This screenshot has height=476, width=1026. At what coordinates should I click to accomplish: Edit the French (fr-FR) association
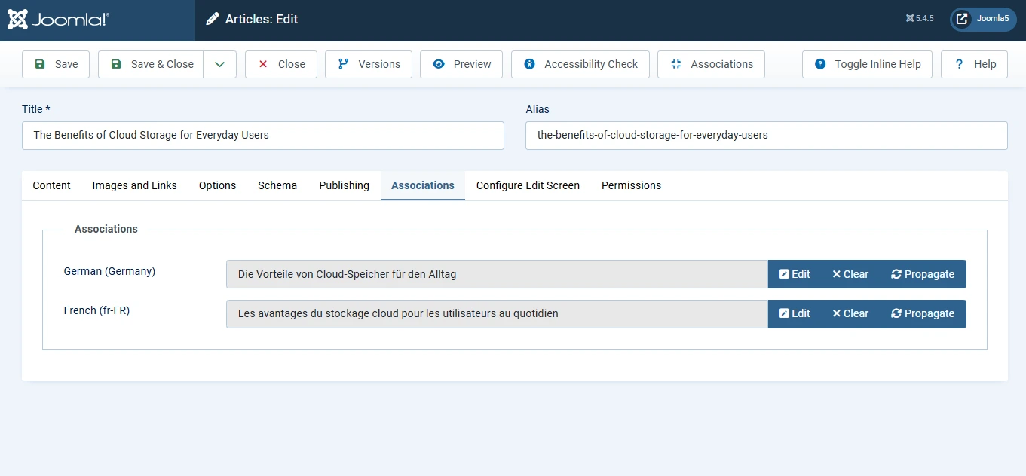click(x=795, y=313)
